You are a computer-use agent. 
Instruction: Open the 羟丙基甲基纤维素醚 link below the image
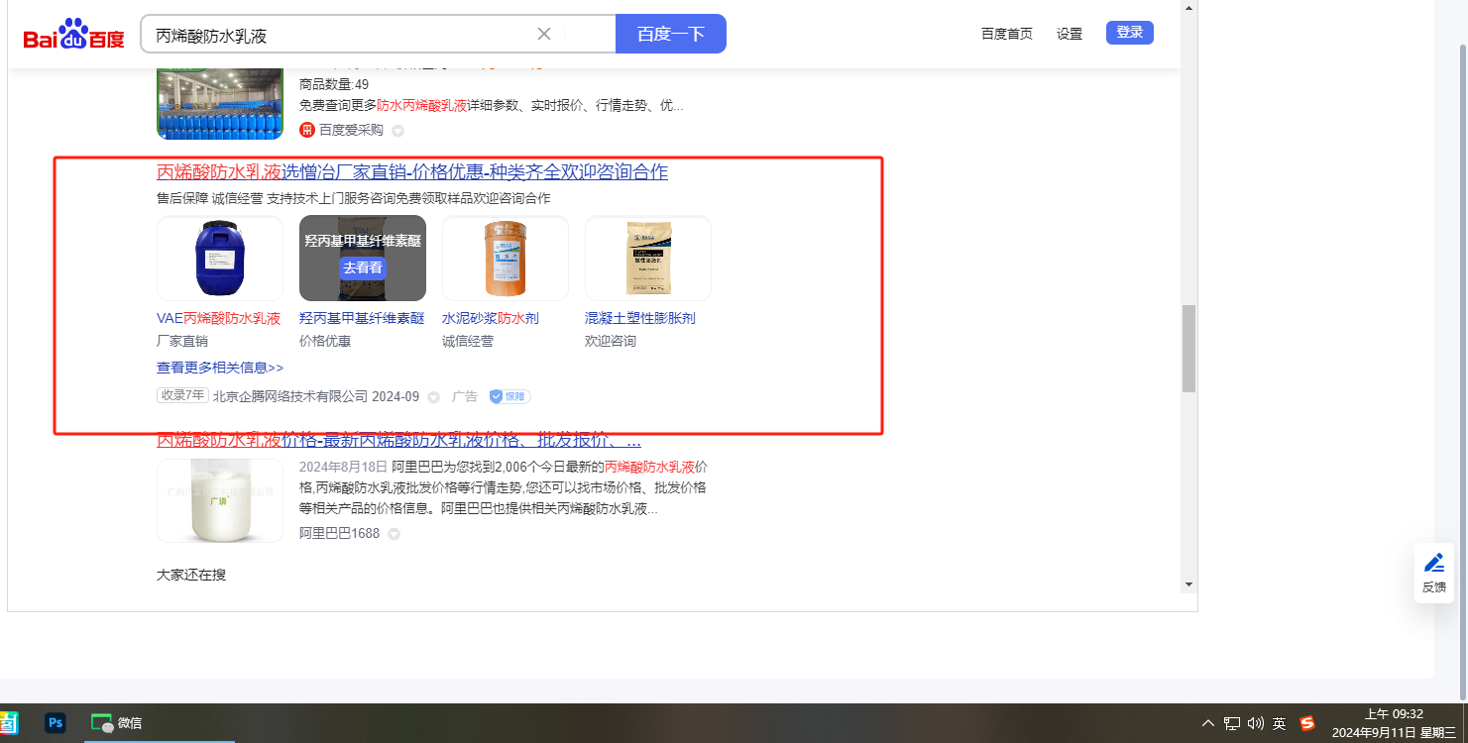coord(362,319)
